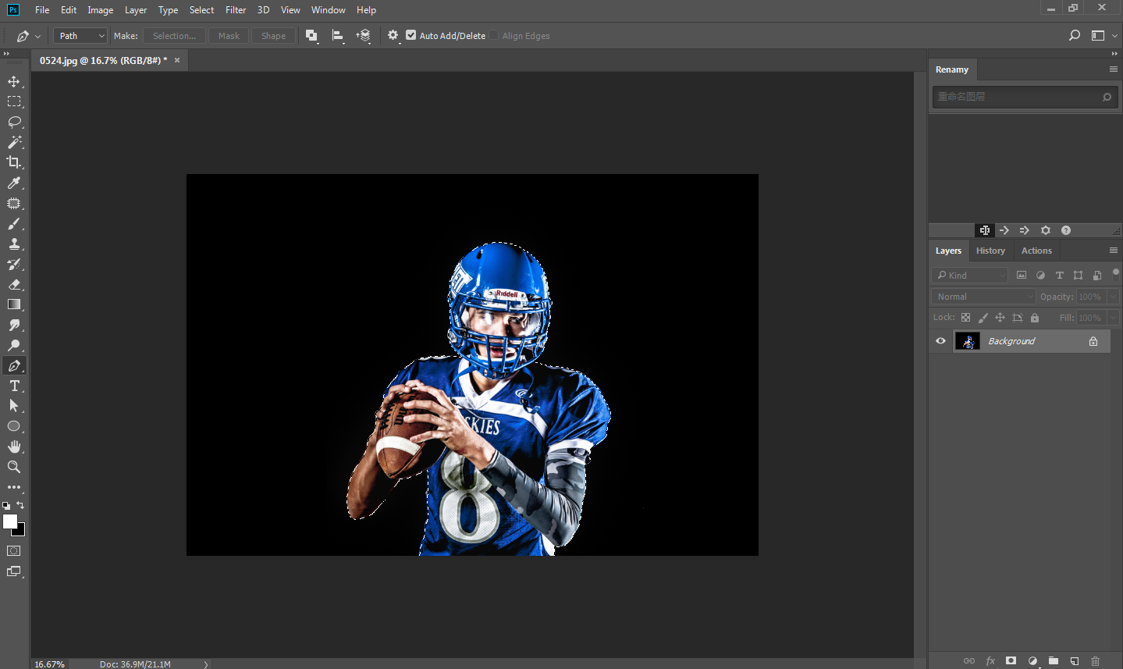Toggle lock position
This screenshot has width=1123, height=669.
point(1000,318)
